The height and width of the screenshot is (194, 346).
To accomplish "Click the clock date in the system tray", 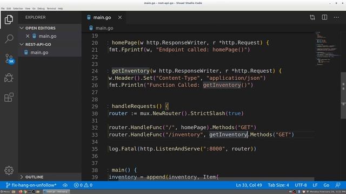I will tap(328, 192).
